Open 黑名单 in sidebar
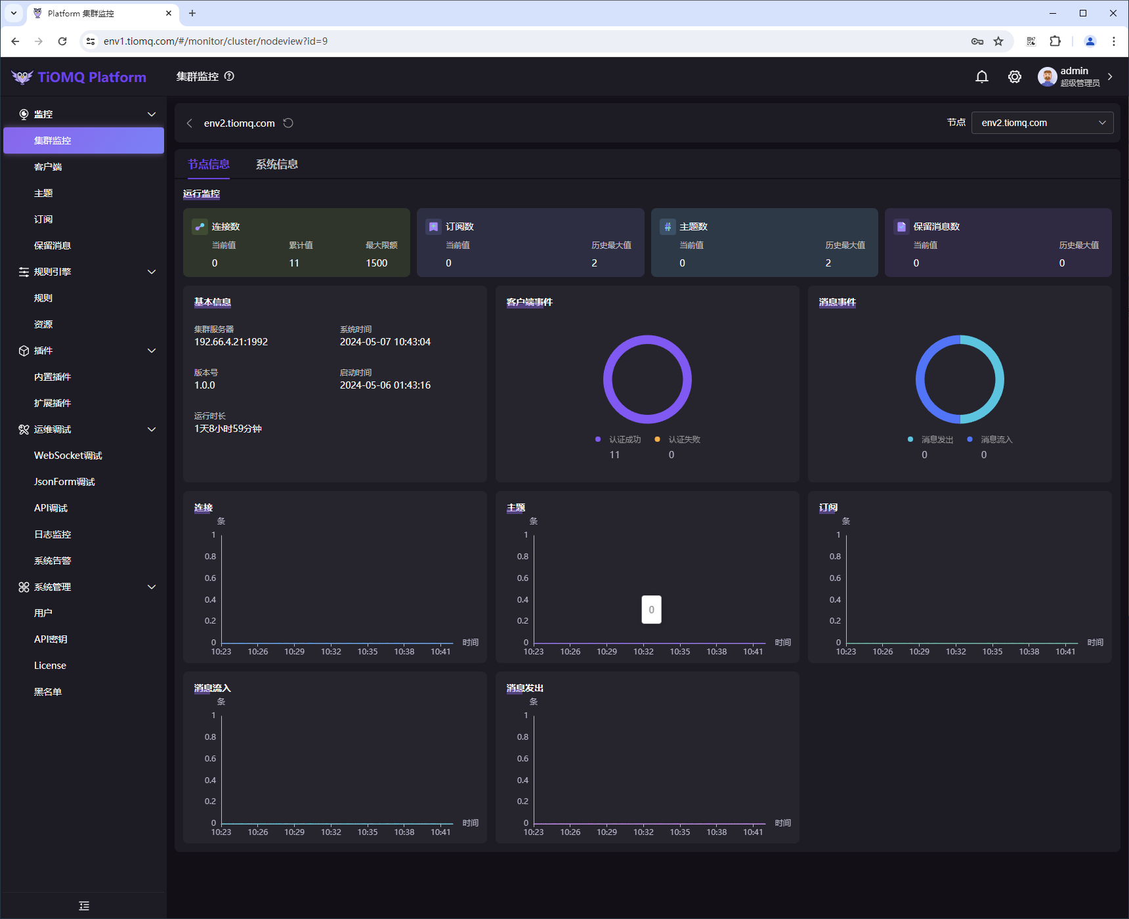The image size is (1129, 919). click(x=84, y=692)
